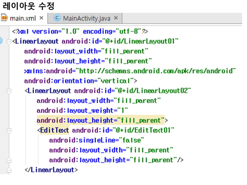The height and width of the screenshot is (185, 247).
Task: Click the android:singleLine "false" value
Action: pos(131,140)
